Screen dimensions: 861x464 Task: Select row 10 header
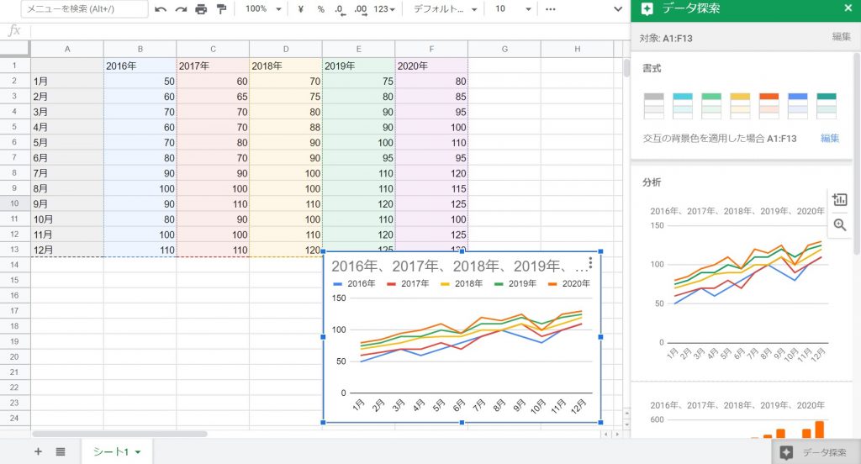coord(15,203)
